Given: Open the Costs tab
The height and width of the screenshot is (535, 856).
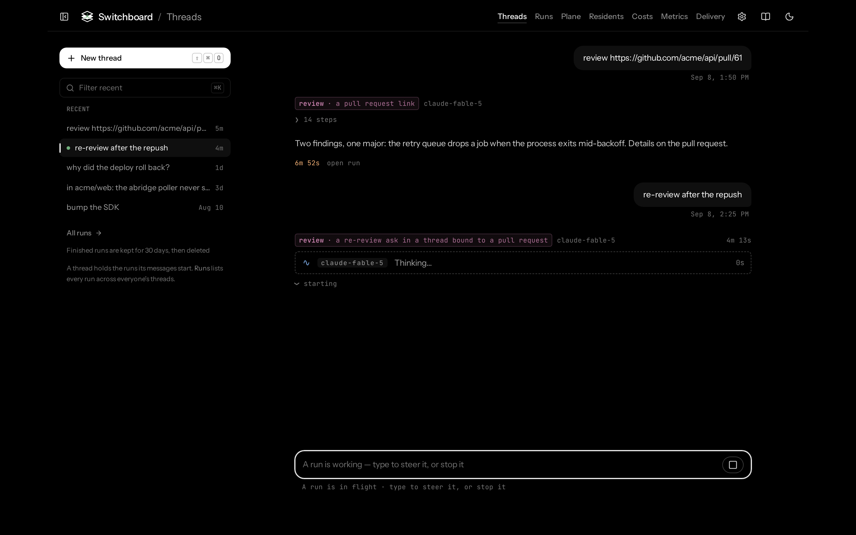Looking at the screenshot, I should (x=642, y=17).
